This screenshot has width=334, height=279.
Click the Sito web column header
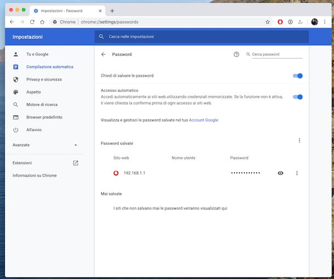(121, 158)
